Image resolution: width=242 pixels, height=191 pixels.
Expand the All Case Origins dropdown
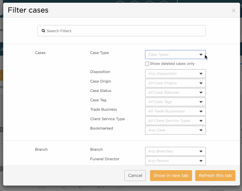pos(175,83)
